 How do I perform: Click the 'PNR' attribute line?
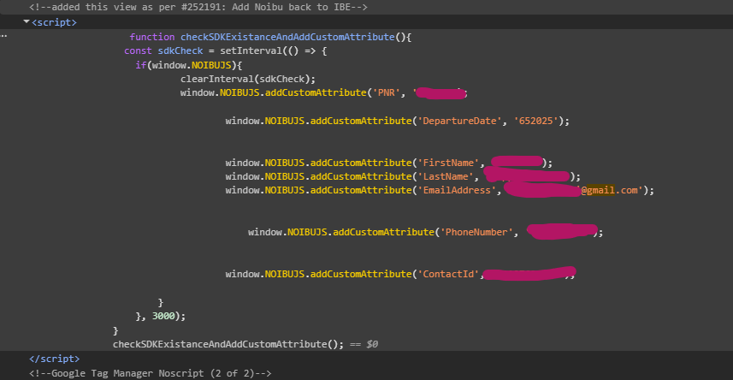(x=324, y=92)
